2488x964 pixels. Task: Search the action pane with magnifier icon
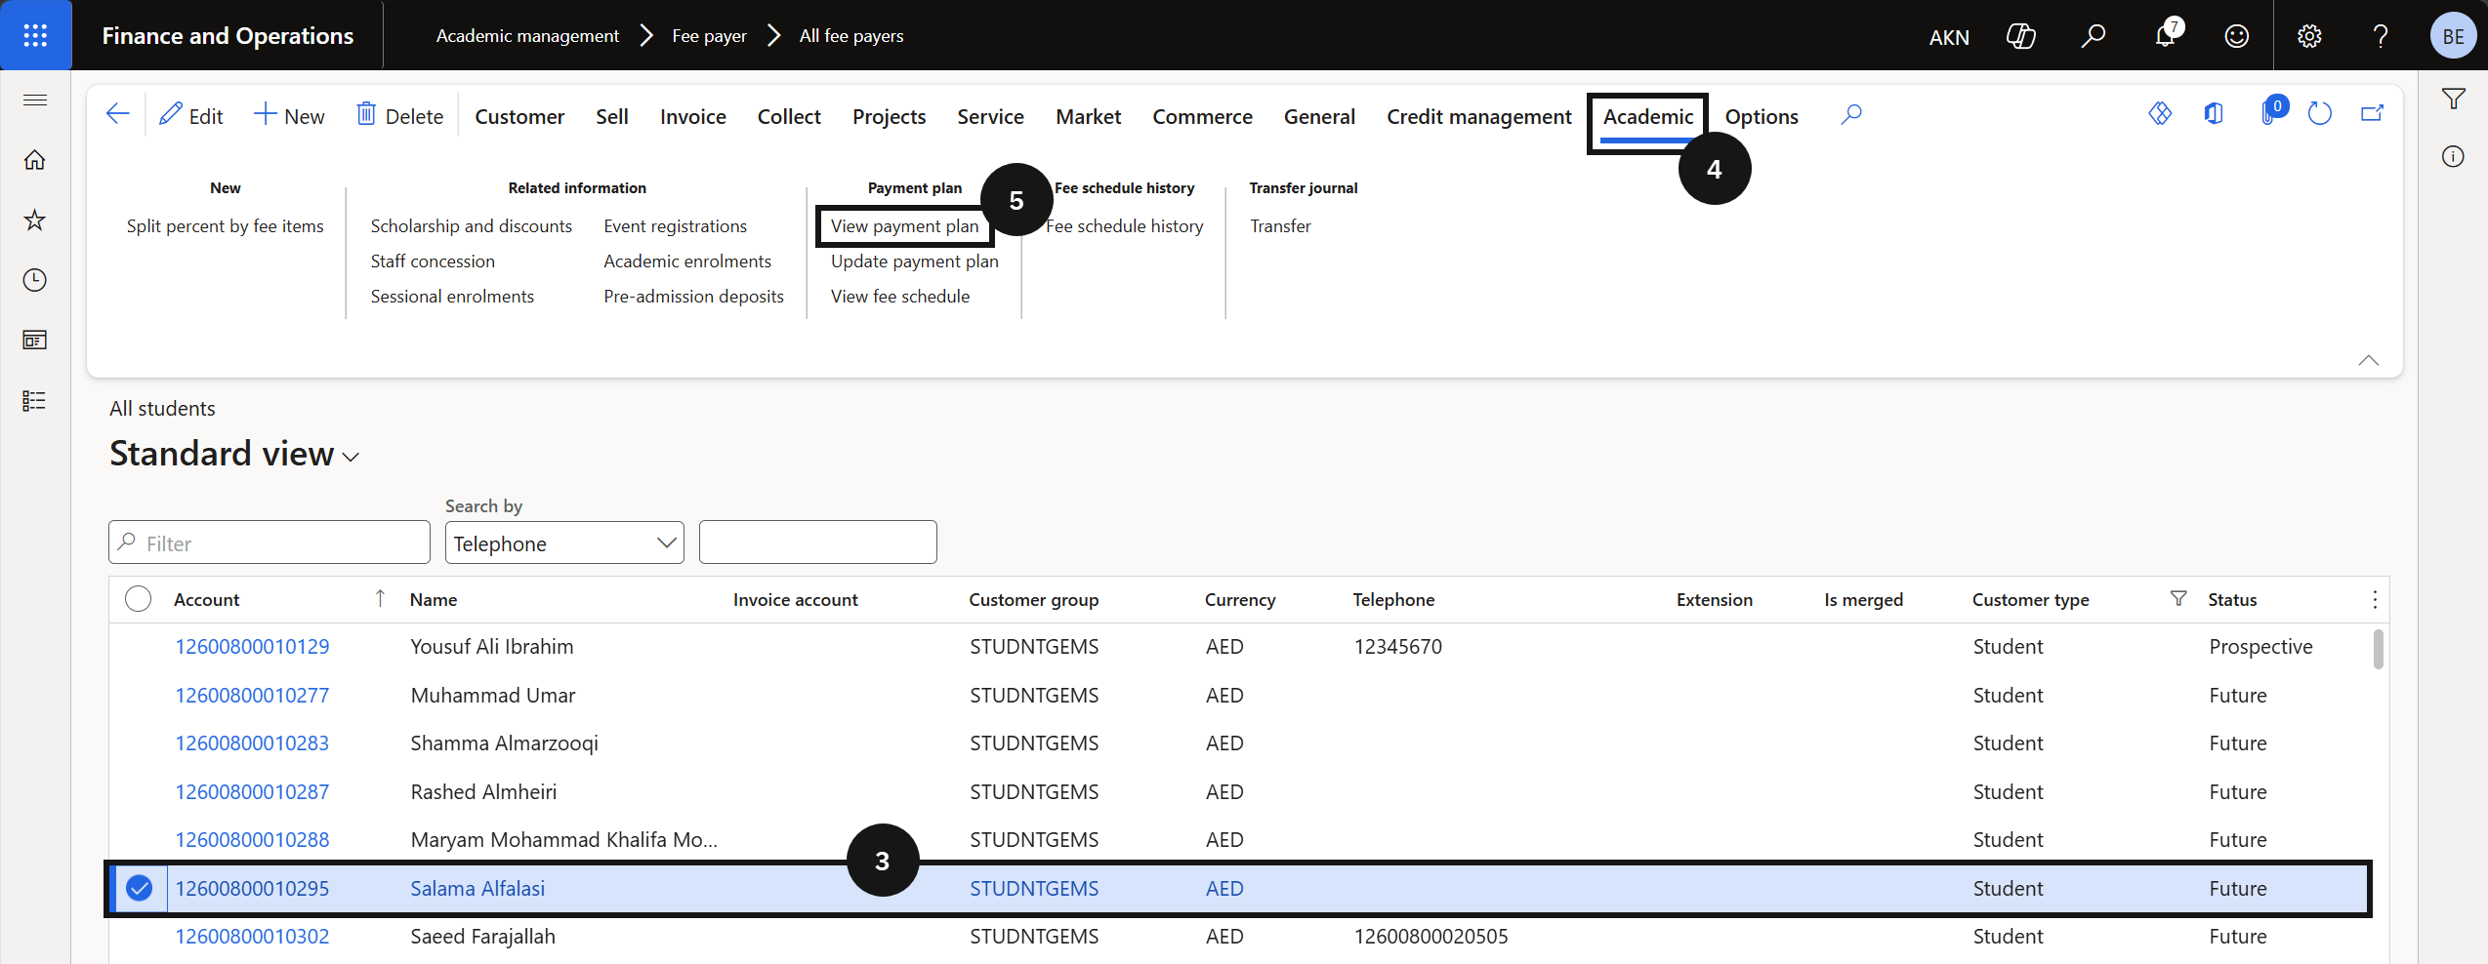click(x=1851, y=115)
